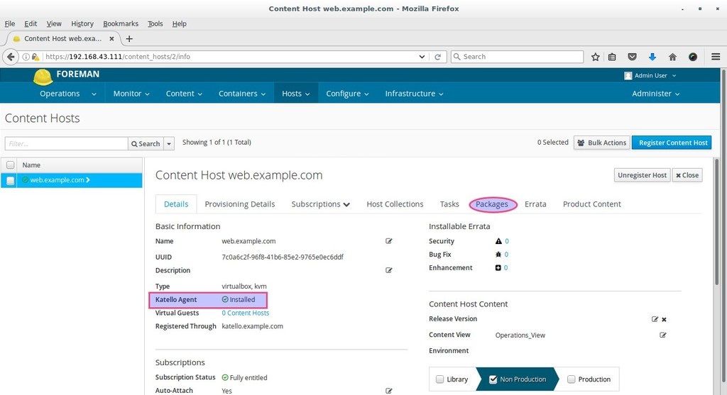Switch to the Packages tab
727x395 pixels.
point(492,204)
